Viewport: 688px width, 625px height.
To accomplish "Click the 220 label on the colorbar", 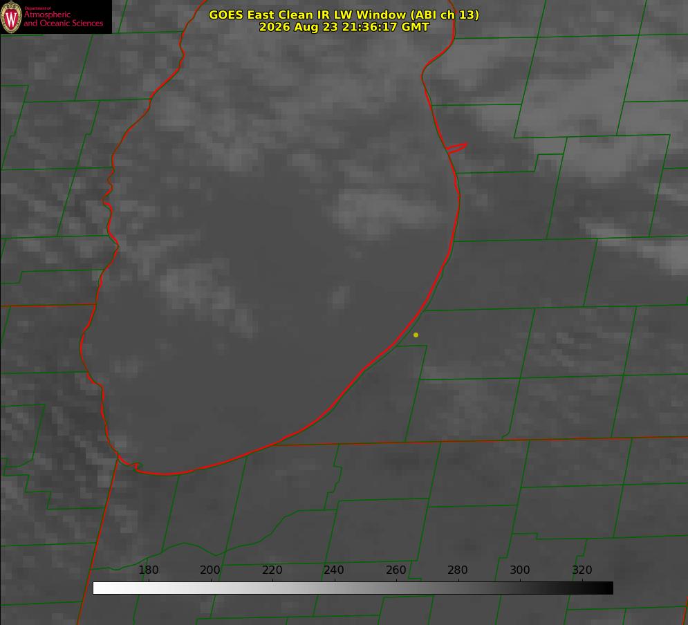I will click(272, 570).
